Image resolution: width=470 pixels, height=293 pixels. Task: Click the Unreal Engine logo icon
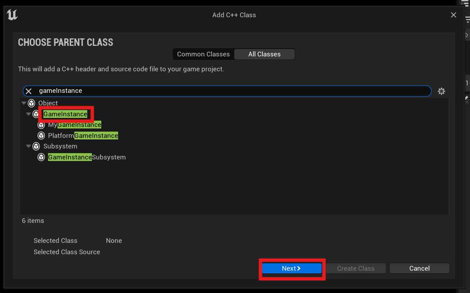(x=12, y=15)
